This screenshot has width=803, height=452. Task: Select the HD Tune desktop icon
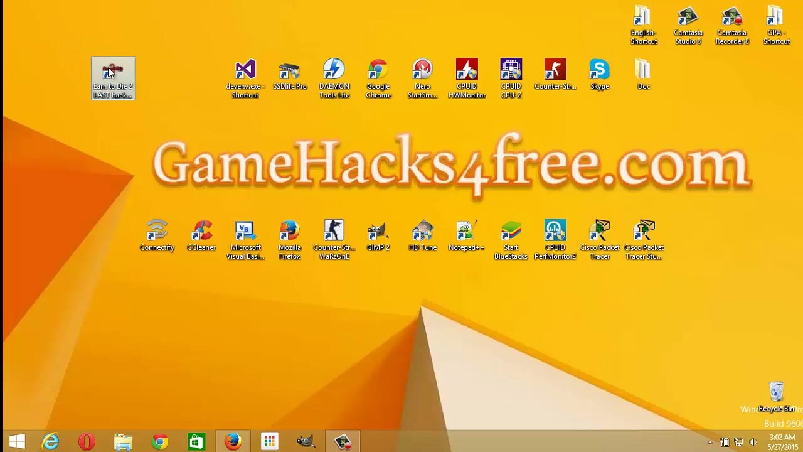pyautogui.click(x=422, y=236)
